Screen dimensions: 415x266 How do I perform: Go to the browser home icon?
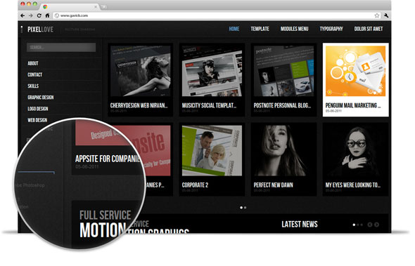[47, 15]
